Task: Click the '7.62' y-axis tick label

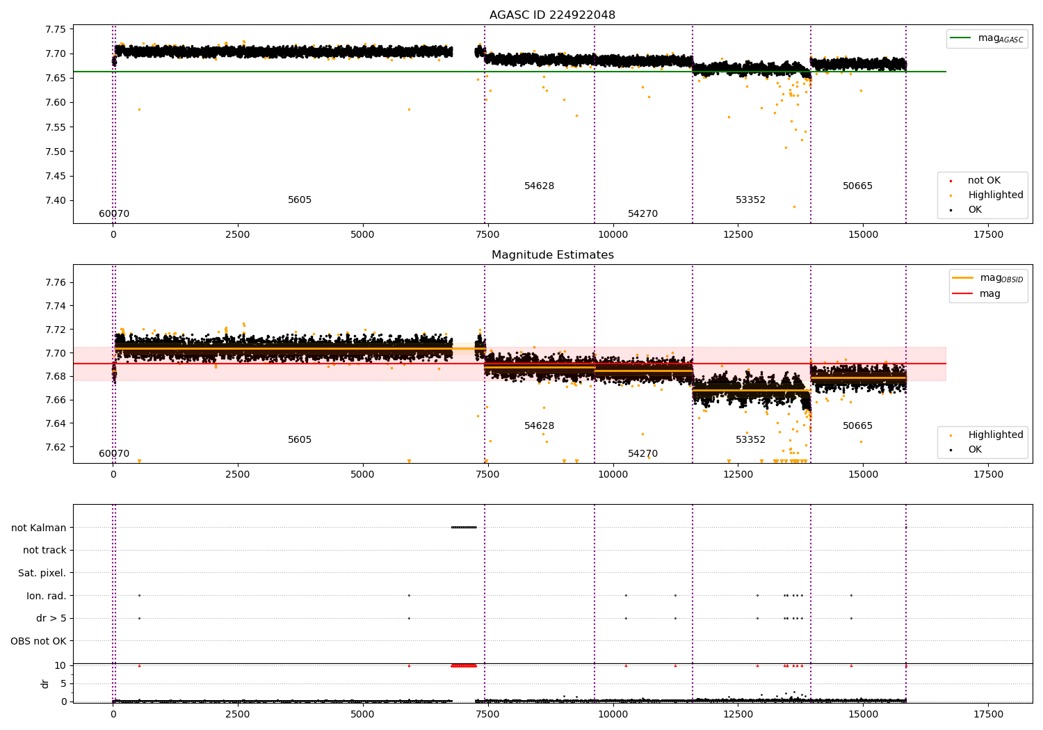Action: [56, 447]
